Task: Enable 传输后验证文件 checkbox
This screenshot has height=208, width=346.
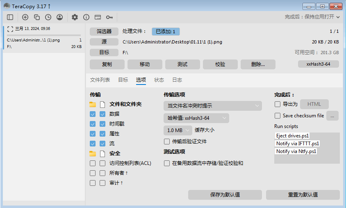Action: click(167, 142)
